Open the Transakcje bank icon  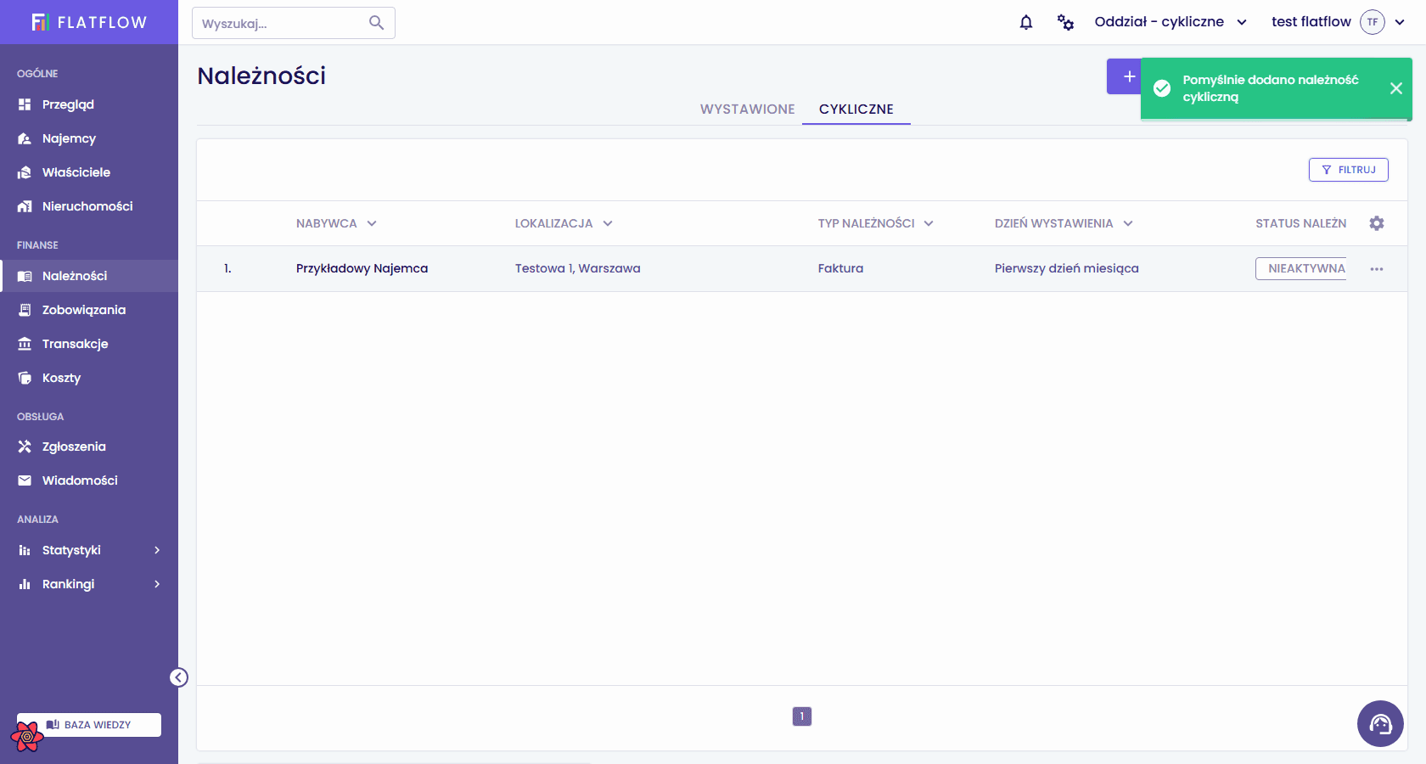click(25, 344)
